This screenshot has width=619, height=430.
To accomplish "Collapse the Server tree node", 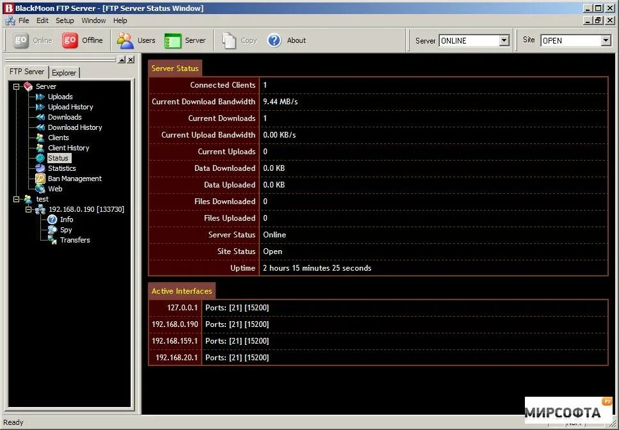I will pyautogui.click(x=16, y=86).
